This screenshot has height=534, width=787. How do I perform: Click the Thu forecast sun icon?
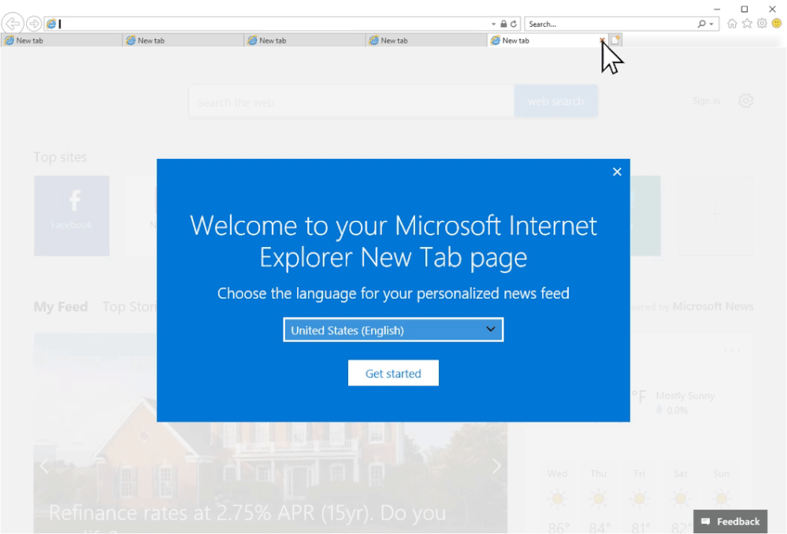point(598,499)
